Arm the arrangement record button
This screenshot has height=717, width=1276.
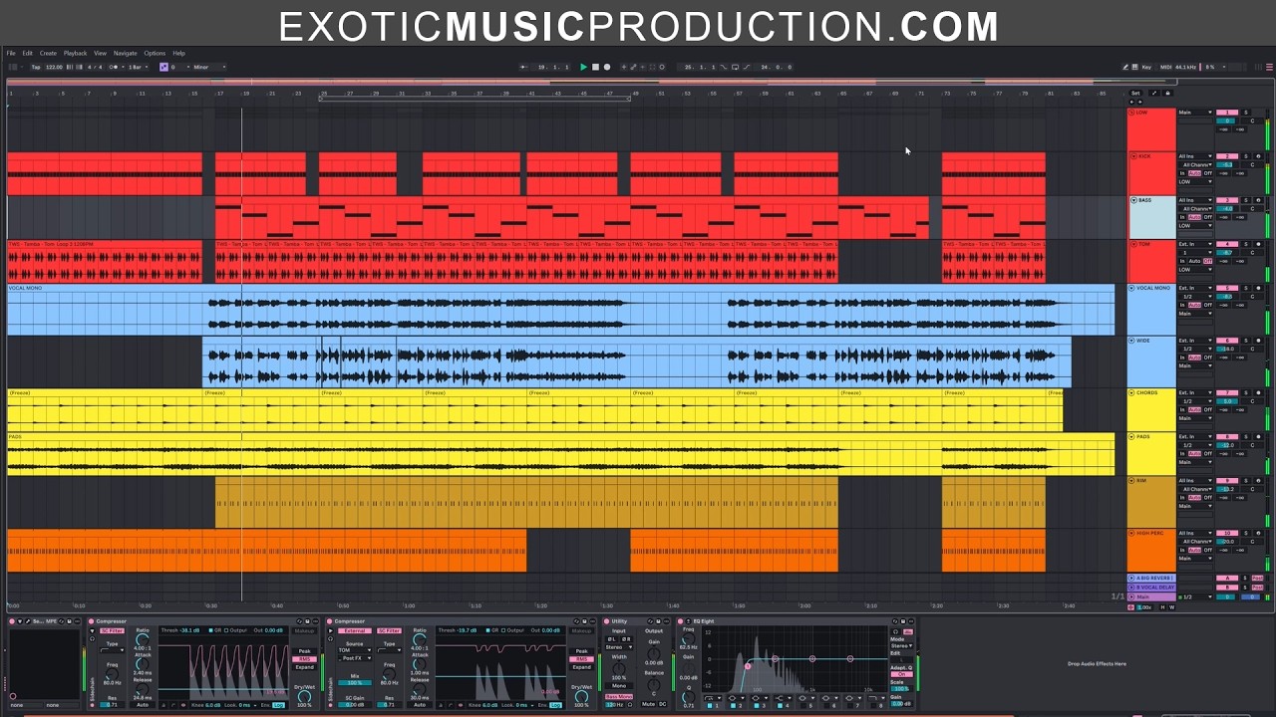coord(607,67)
